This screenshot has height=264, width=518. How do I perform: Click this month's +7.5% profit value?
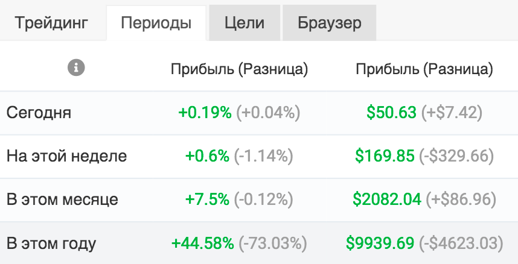click(x=207, y=200)
